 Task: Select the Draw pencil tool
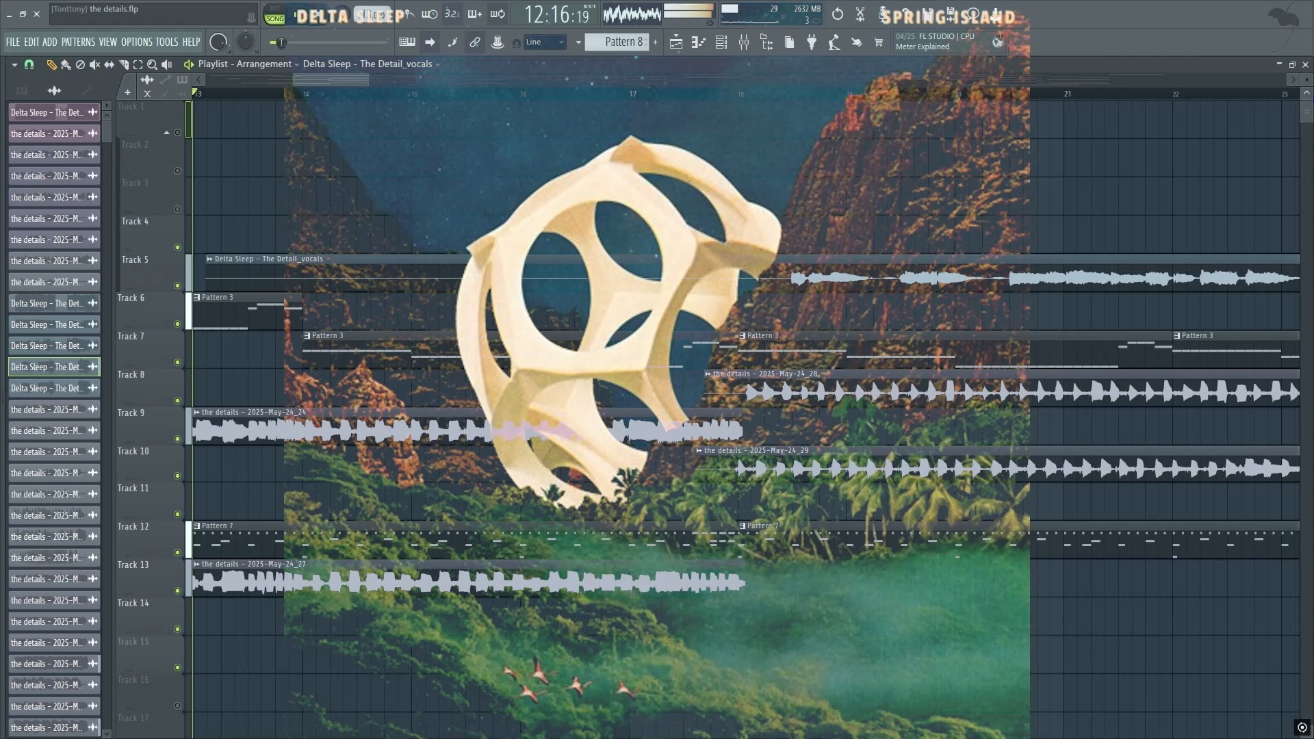(x=51, y=64)
